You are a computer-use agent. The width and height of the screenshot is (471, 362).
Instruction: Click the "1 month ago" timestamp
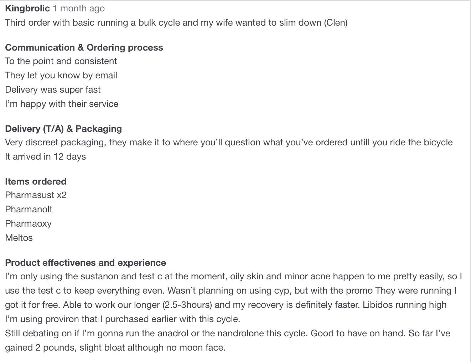79,8
